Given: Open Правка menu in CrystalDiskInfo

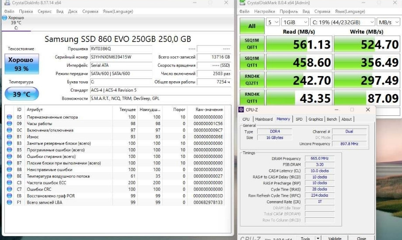Looking at the screenshot, I should coord(26,11).
